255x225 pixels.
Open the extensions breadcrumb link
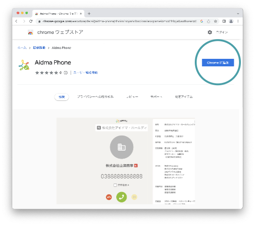coord(39,48)
